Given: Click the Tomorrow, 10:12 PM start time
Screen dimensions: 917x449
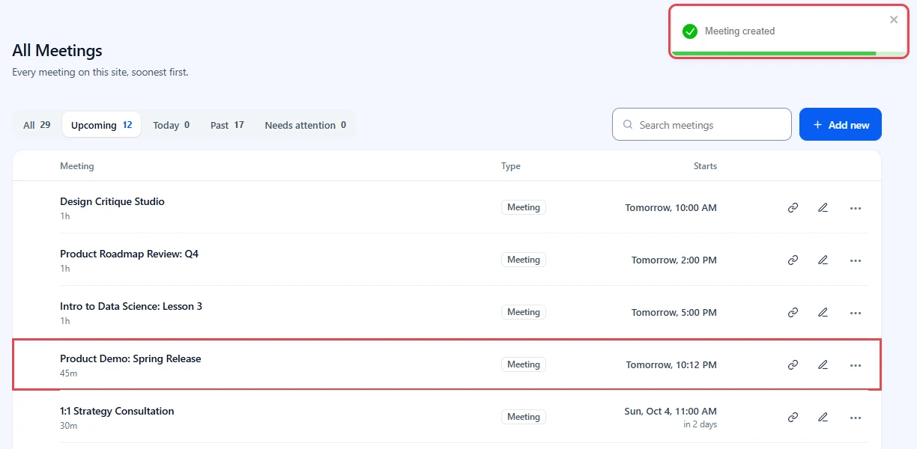Looking at the screenshot, I should (671, 365).
